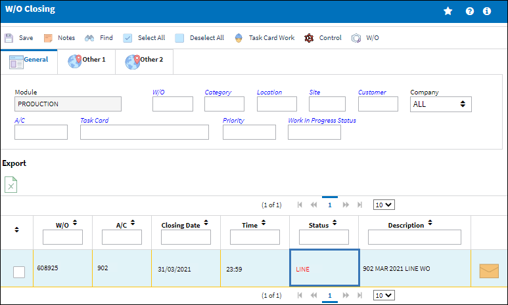Go to last page in bottom paginator
The width and height of the screenshot is (508, 305).
click(359, 295)
